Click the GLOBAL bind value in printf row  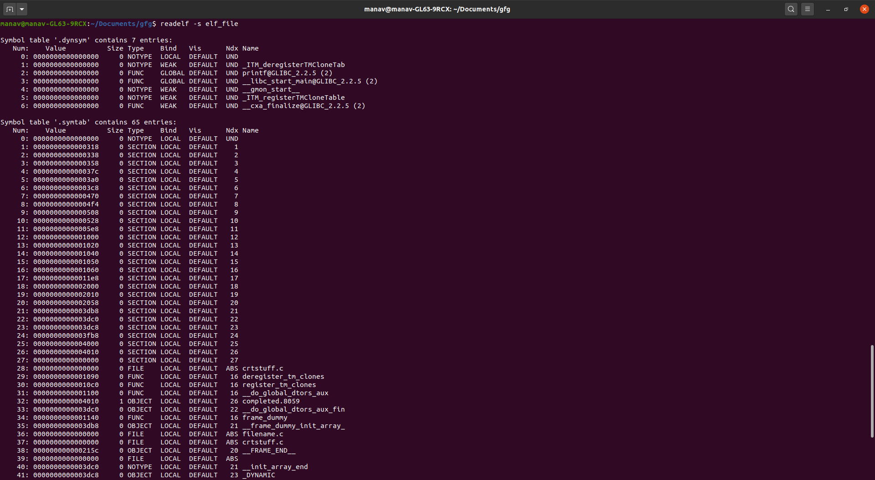click(173, 73)
